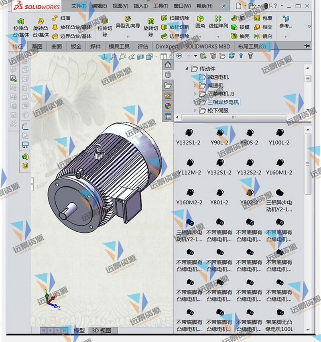
Task: Use the 抽壳 shell tool
Action: coord(240,36)
